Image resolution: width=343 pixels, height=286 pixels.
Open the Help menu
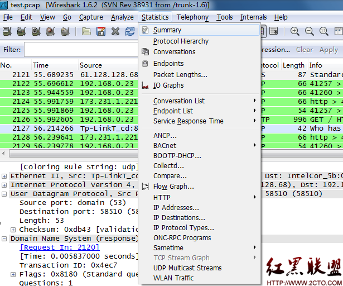pyautogui.click(x=281, y=17)
